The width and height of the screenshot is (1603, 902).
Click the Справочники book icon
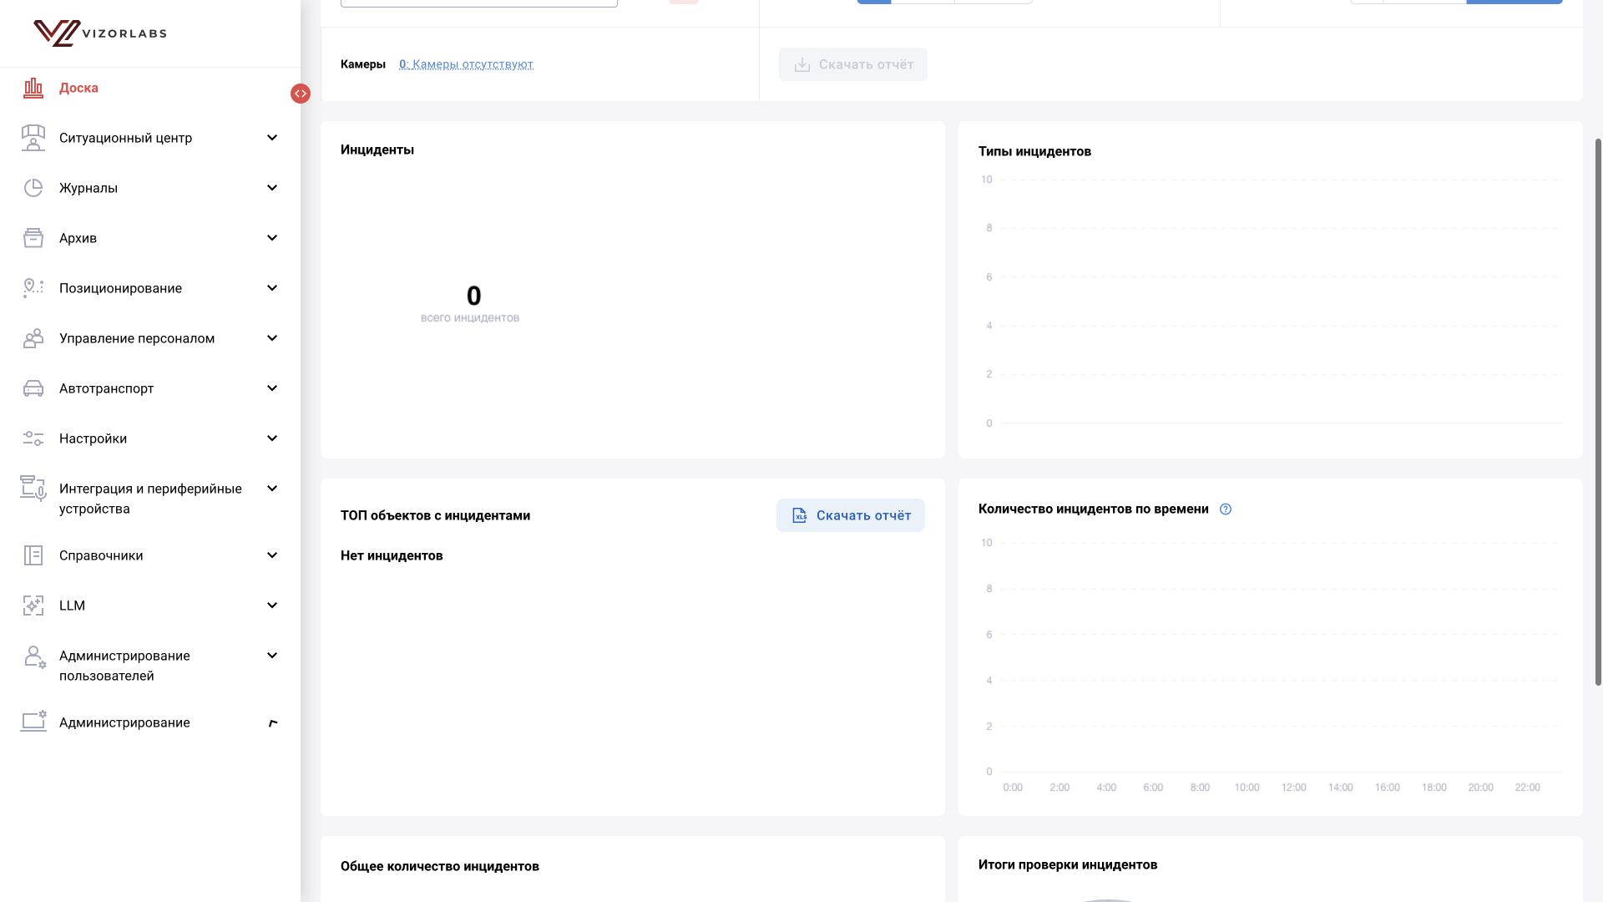click(33, 555)
